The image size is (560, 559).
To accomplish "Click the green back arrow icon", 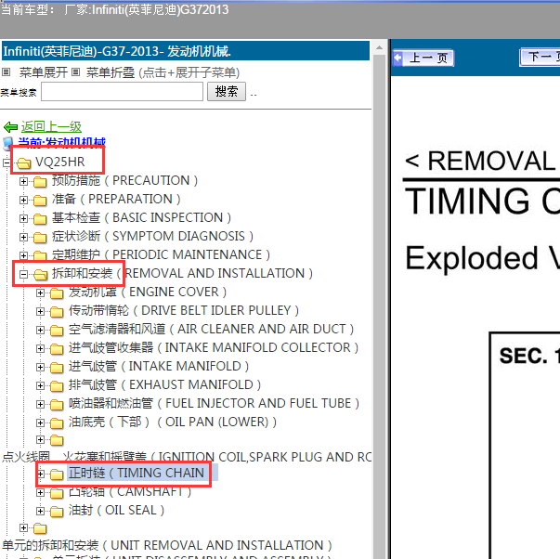I will 10,127.
